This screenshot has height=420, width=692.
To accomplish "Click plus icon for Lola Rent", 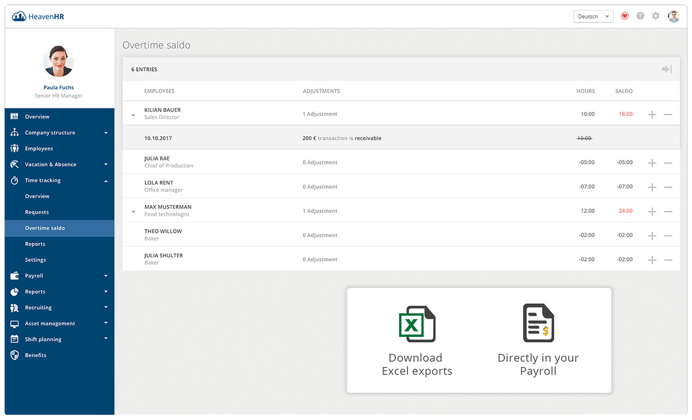I will pos(652,187).
